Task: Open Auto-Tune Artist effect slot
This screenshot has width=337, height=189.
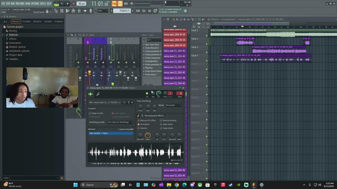Action: 152,45
